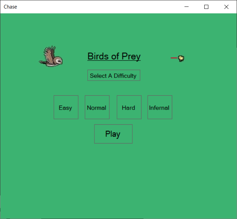Screen dimensions: 237x219
Task: Select the Easy difficulty
Action: click(x=66, y=107)
